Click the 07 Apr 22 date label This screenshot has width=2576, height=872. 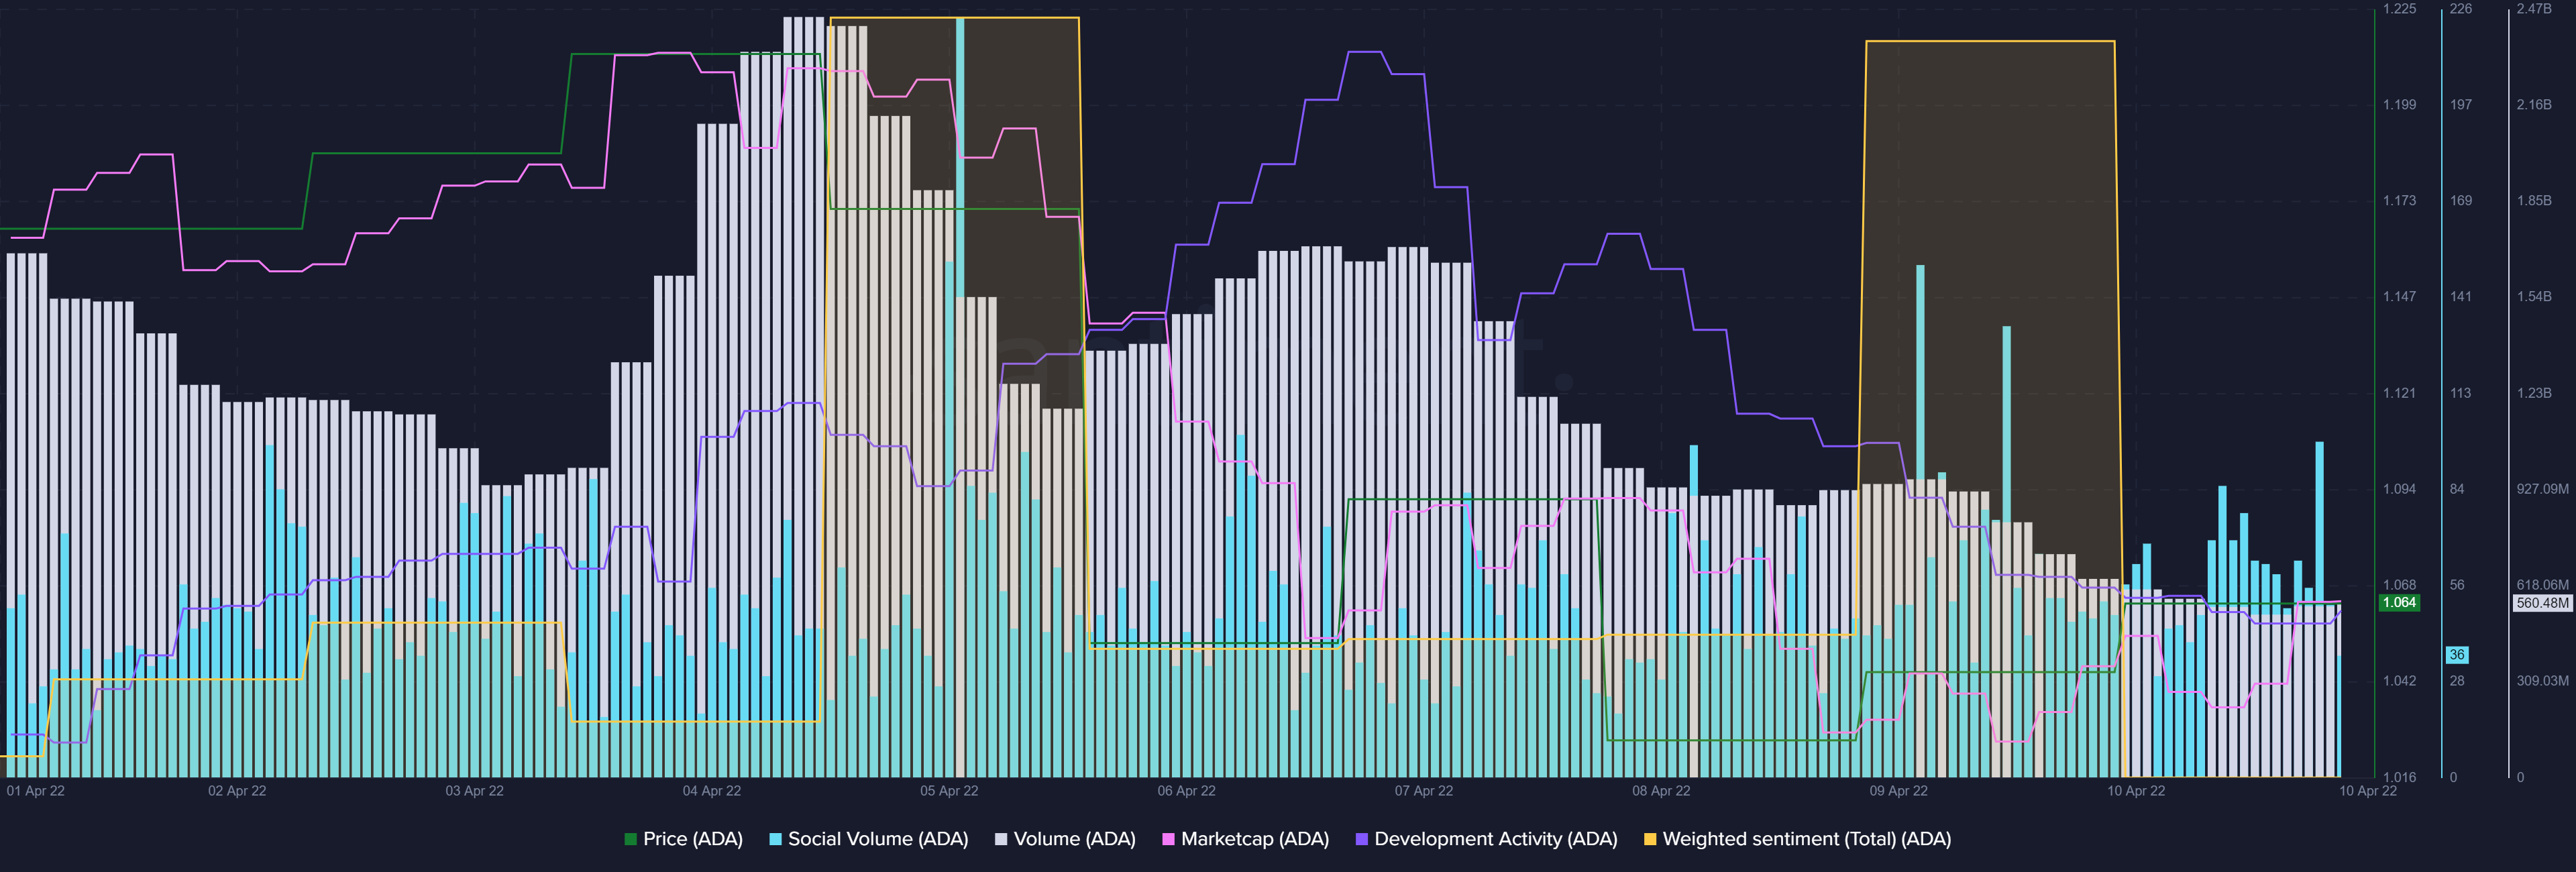1424,791
